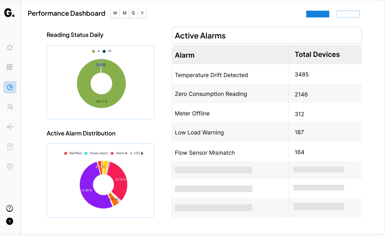Click the 3485 device count

[302, 75]
